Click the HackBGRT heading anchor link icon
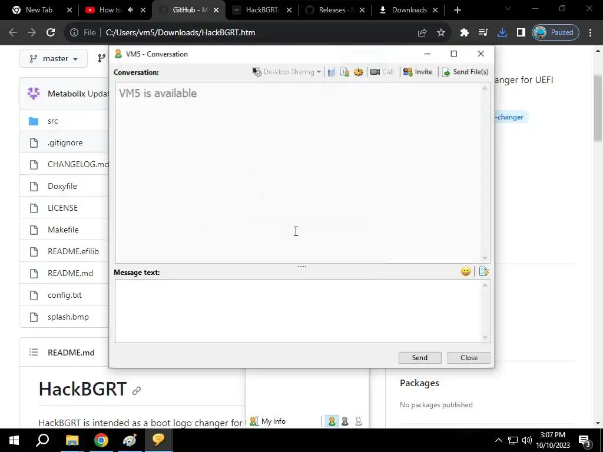The width and height of the screenshot is (603, 452). (137, 391)
